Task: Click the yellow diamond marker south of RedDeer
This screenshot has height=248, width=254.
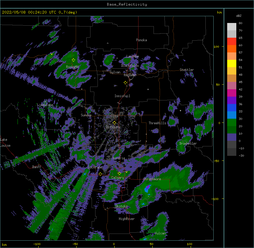Action: [125, 83]
